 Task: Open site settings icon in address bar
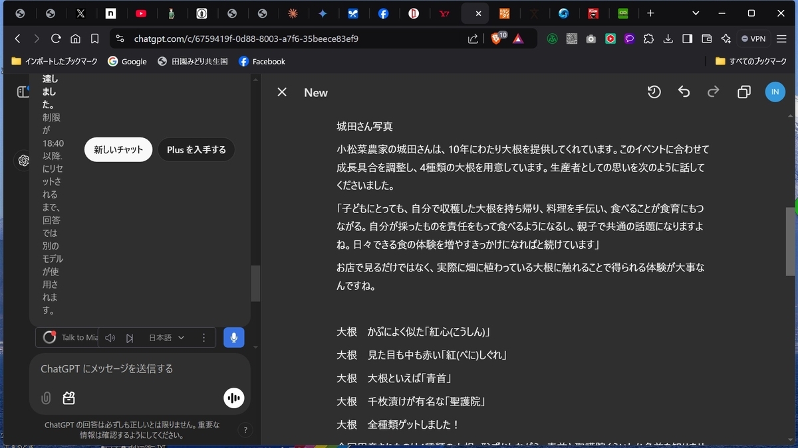click(120, 38)
